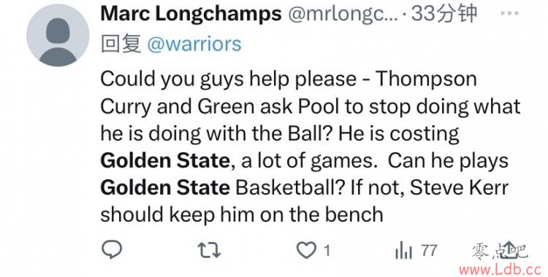548x277 pixels.
Task: Click the view count number 77
Action: [x=429, y=251]
